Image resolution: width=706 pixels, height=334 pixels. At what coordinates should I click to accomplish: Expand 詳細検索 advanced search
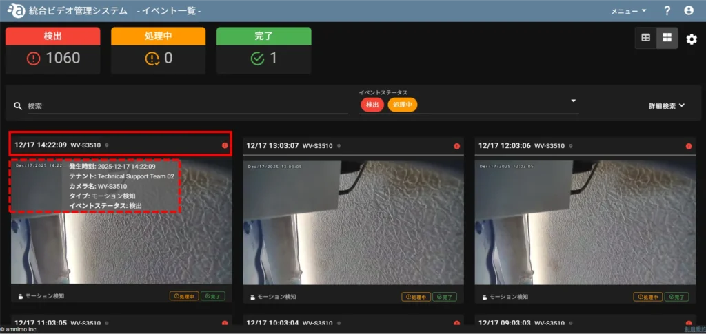coord(666,106)
